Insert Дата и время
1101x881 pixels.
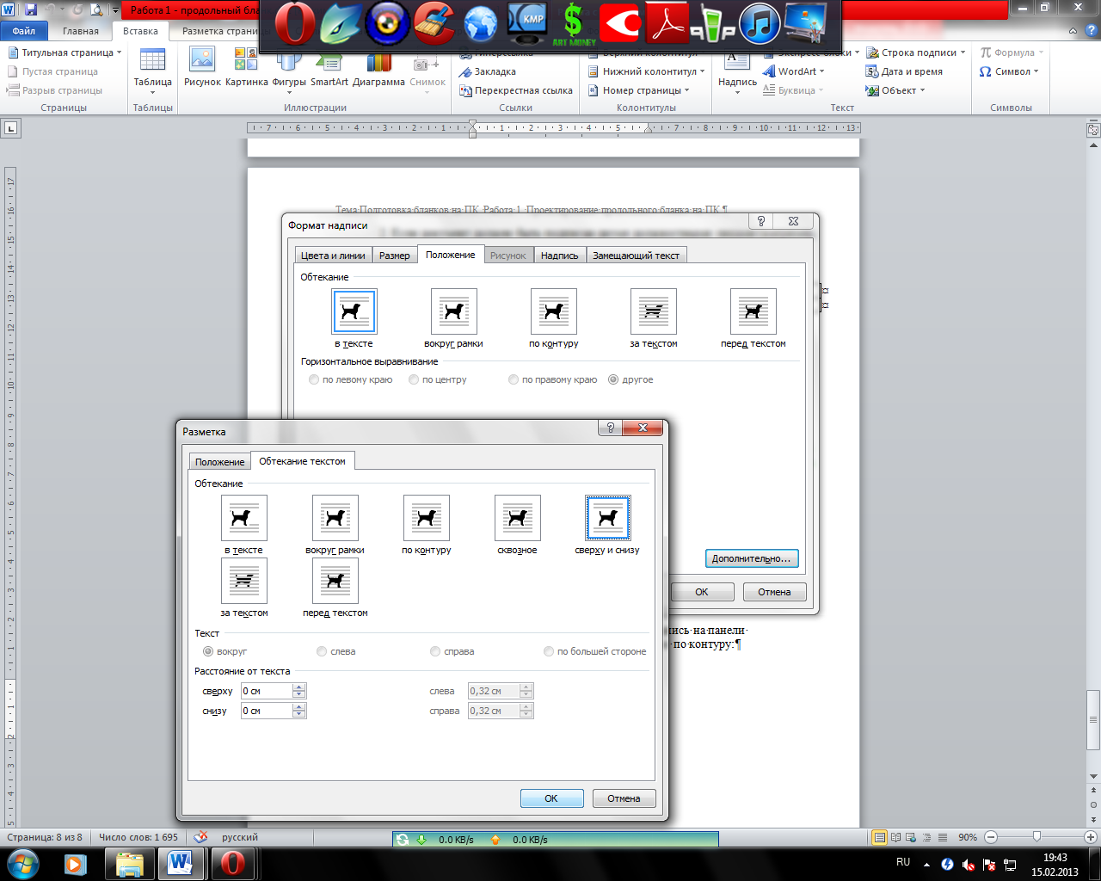(904, 71)
